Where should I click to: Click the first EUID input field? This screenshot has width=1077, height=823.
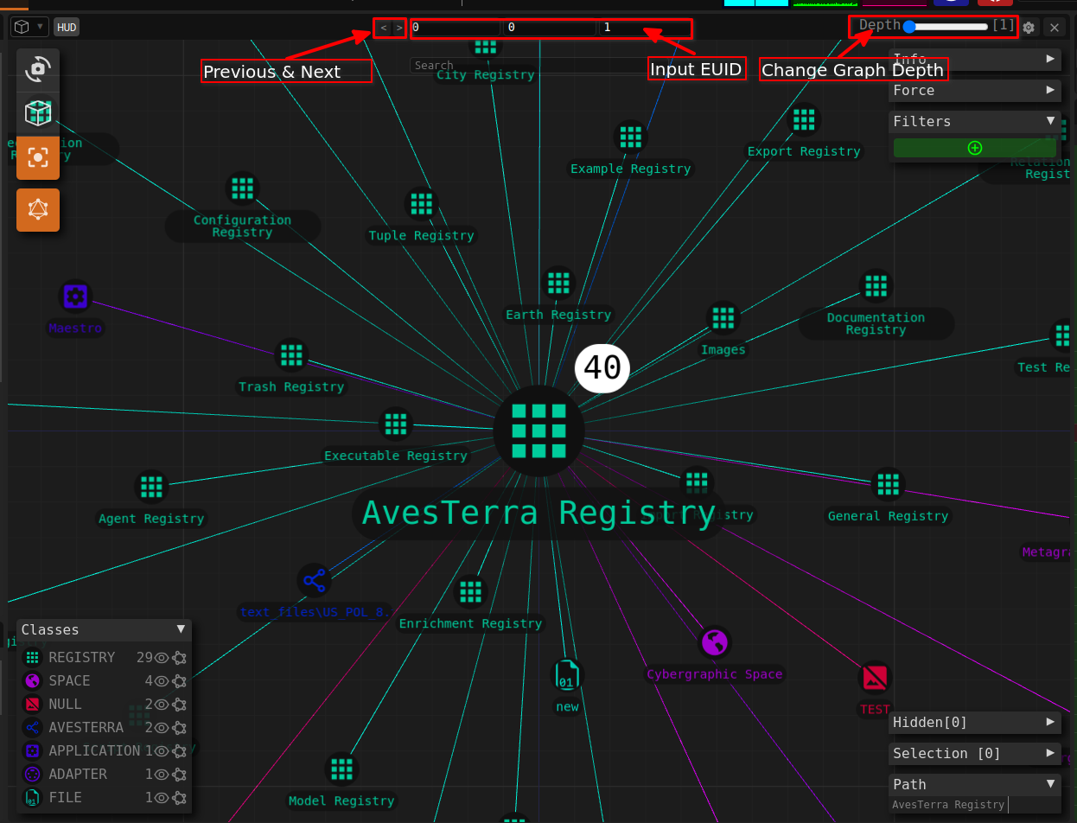tap(456, 28)
